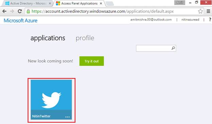This screenshot has height=124, width=212.
Task: Restore down the browser window
Action: 196,2
